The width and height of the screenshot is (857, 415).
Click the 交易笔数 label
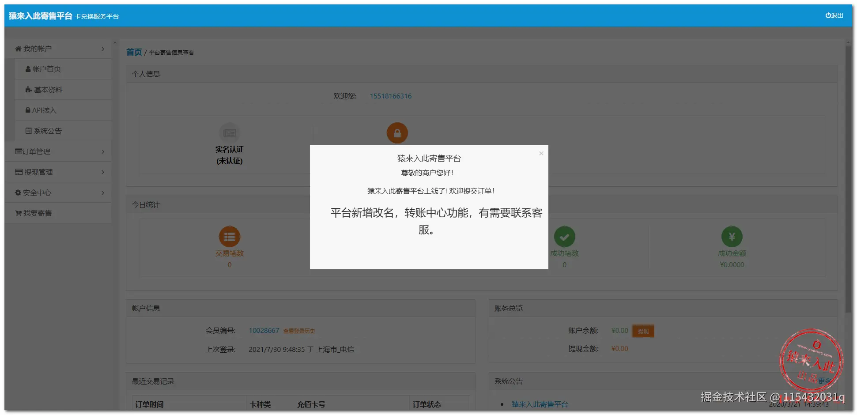pos(230,253)
